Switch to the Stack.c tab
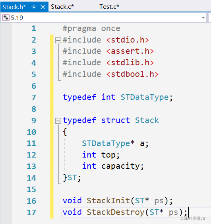This screenshot has height=224, width=211. 62,7
